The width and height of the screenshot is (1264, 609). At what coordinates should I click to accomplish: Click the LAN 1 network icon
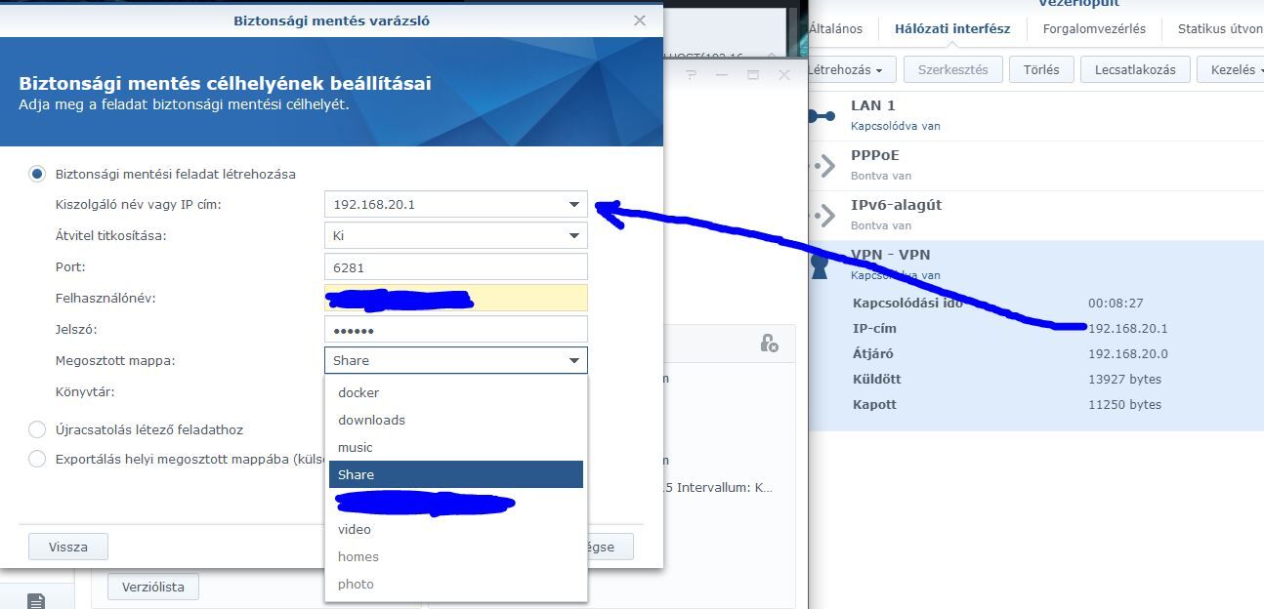click(x=822, y=116)
